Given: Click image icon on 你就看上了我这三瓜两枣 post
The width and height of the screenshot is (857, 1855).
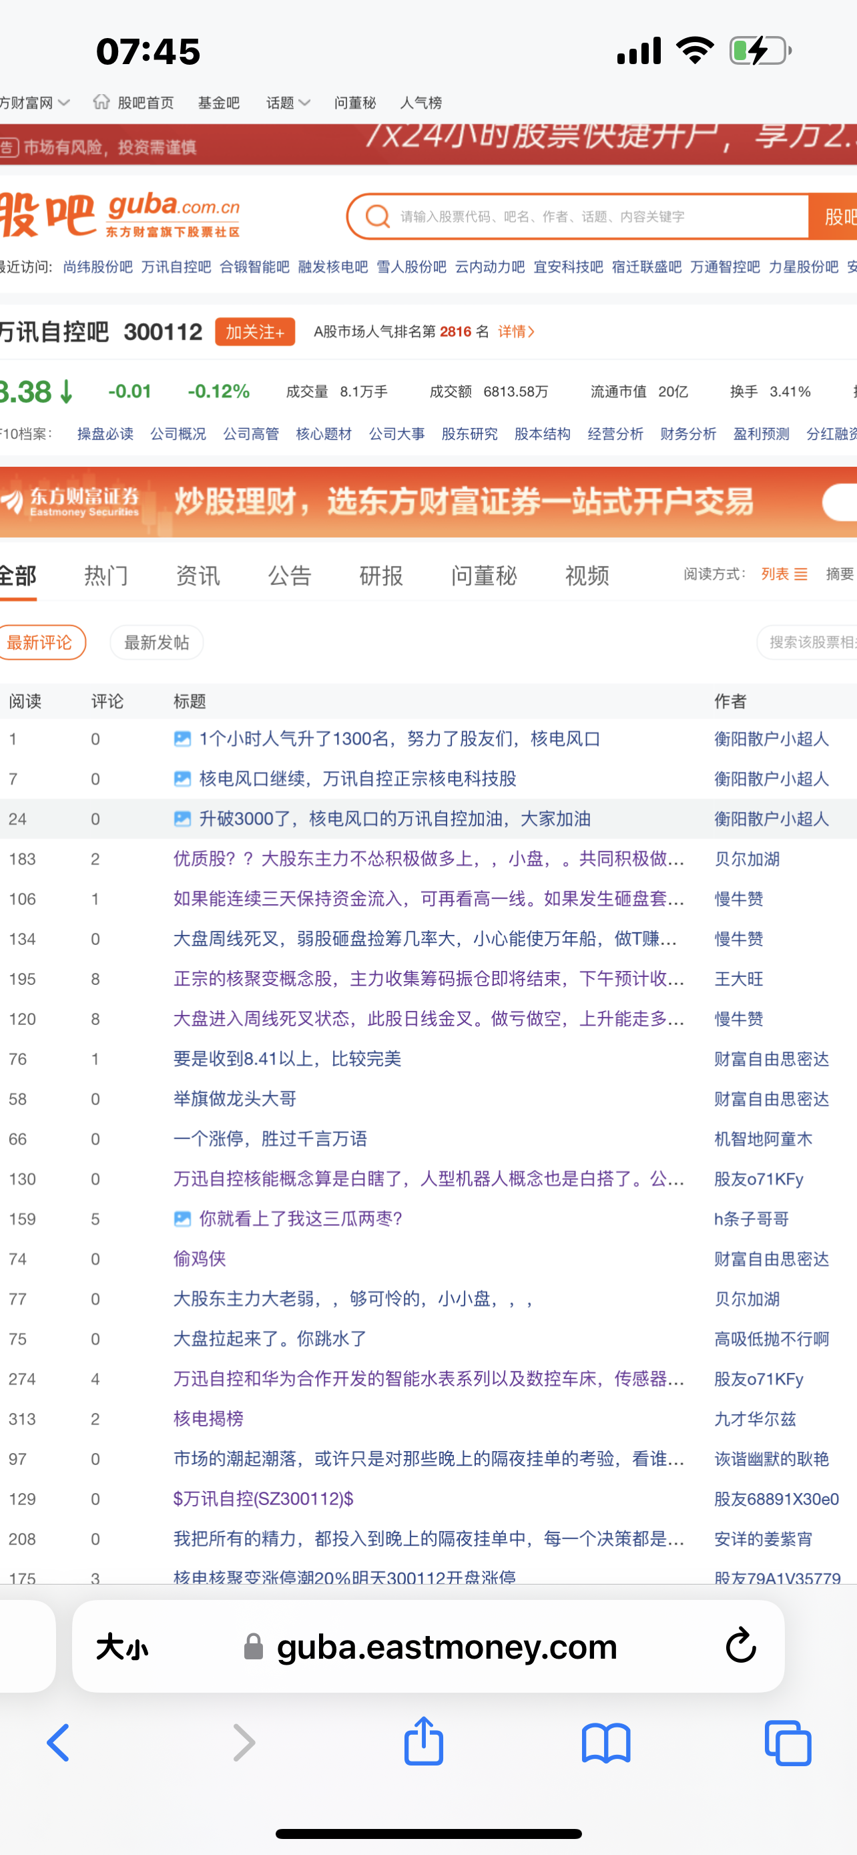Looking at the screenshot, I should pyautogui.click(x=183, y=1219).
